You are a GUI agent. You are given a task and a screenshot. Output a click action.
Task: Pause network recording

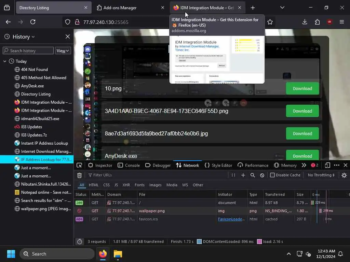pyautogui.click(x=233, y=175)
